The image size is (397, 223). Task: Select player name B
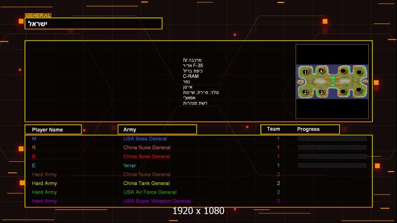click(x=34, y=156)
